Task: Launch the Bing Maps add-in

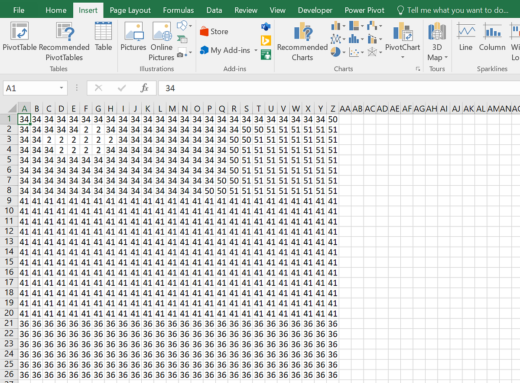Action: (266, 40)
